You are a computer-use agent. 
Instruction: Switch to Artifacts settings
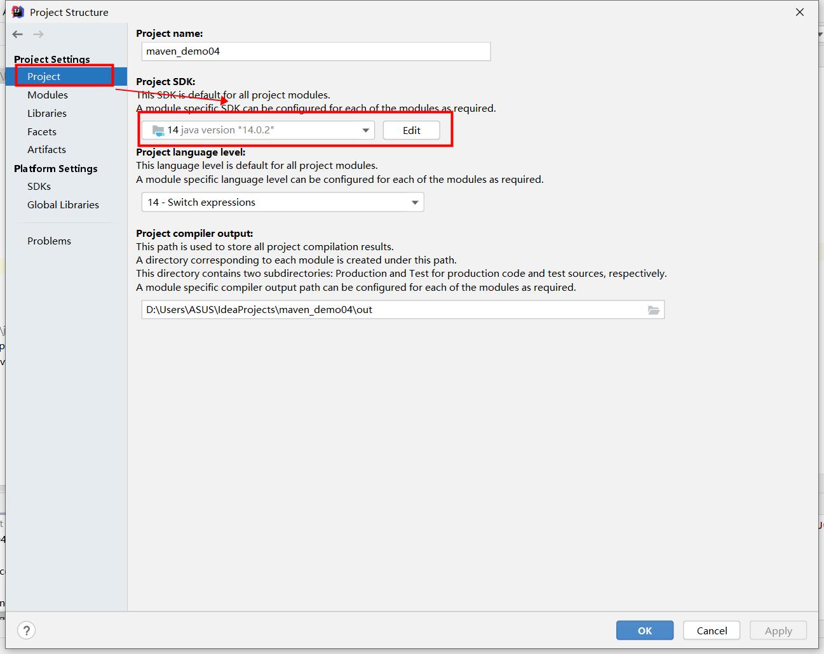pos(46,150)
